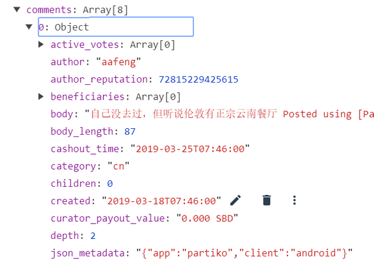Collapse the comments Array[8] node
The height and width of the screenshot is (260, 374).
tap(17, 10)
